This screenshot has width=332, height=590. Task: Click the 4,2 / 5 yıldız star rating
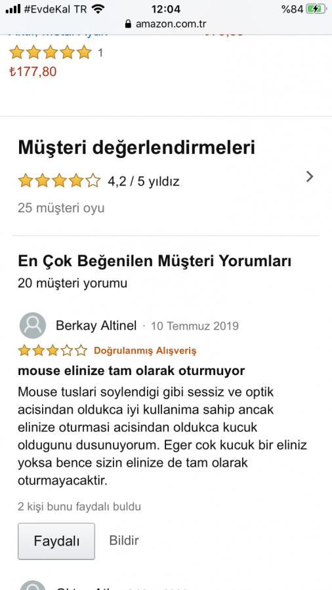59,181
